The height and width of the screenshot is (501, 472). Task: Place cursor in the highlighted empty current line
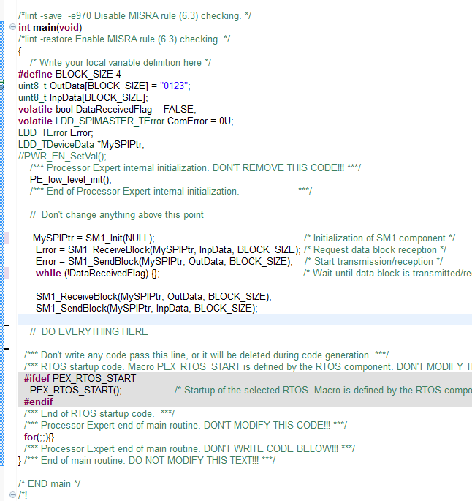[x=245, y=320]
